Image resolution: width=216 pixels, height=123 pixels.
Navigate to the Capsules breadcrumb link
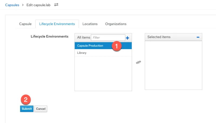pyautogui.click(x=12, y=5)
